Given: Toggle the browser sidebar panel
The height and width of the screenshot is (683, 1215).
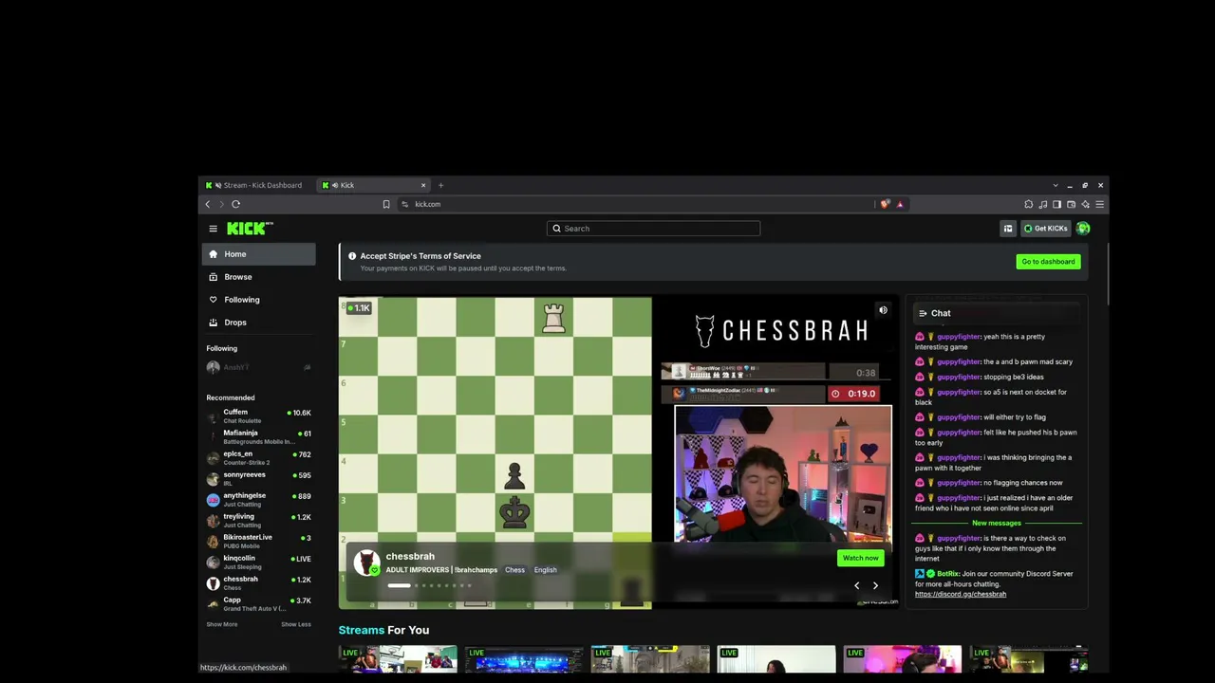Looking at the screenshot, I should pos(1057,204).
